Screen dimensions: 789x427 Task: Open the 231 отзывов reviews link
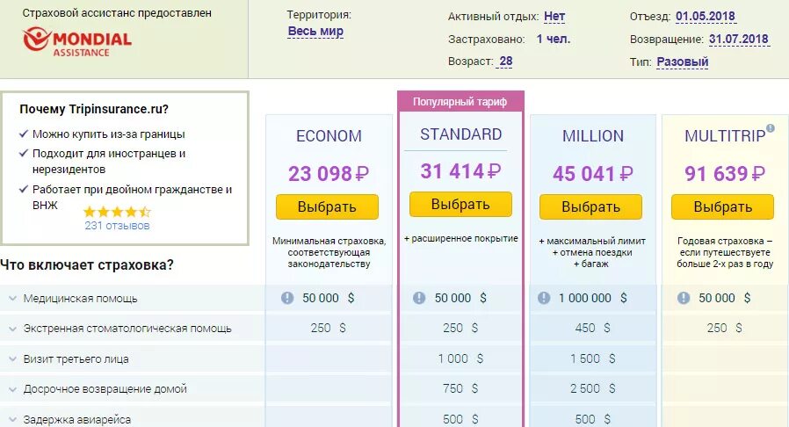tap(117, 226)
